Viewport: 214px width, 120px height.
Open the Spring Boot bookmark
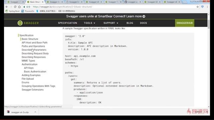click(13, 11)
